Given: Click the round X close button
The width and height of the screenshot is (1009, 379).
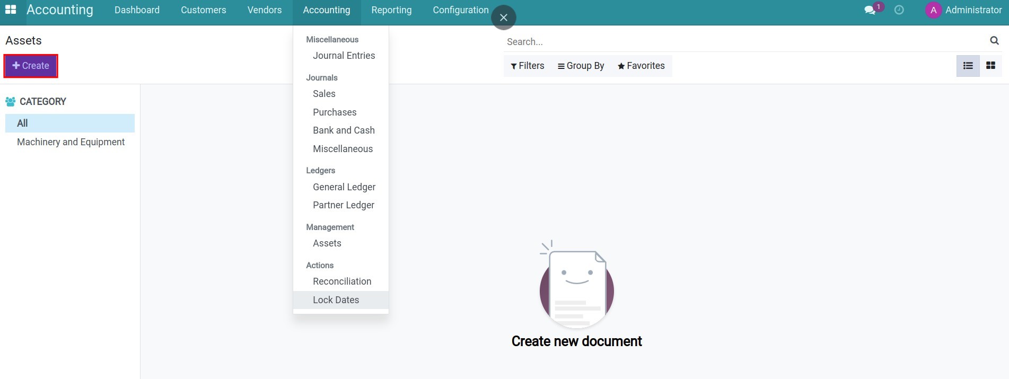Looking at the screenshot, I should point(504,17).
